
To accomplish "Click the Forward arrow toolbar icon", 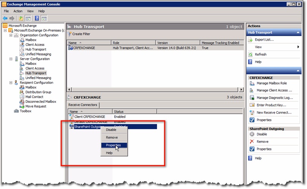I will [x=12, y=19].
